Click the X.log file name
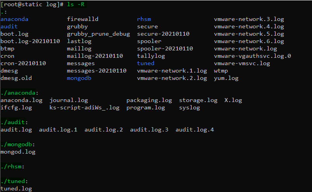Screen dimensions: 312x192 click(x=233, y=100)
